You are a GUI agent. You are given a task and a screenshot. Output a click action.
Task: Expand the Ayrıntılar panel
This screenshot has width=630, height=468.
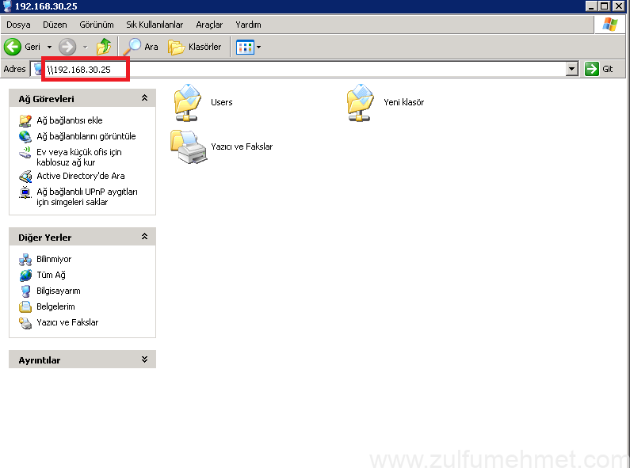click(x=144, y=360)
